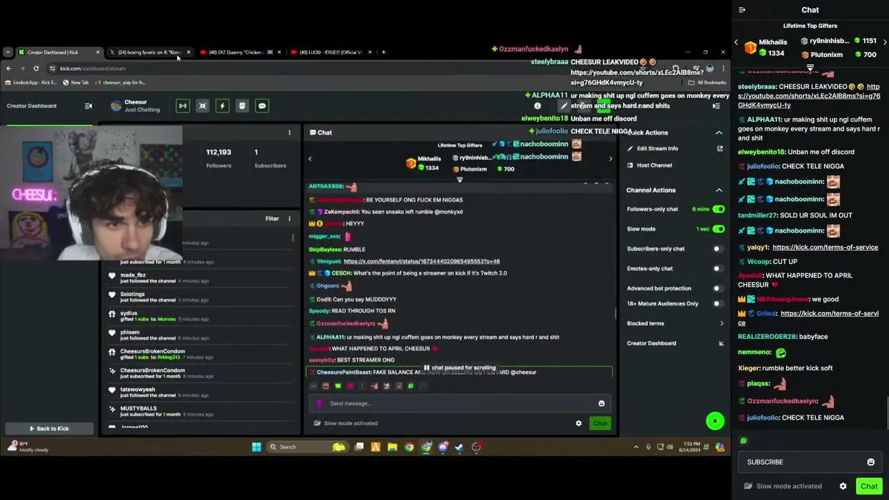Image resolution: width=889 pixels, height=500 pixels.
Task: Disable Slow mode toggle
Action: click(x=718, y=228)
